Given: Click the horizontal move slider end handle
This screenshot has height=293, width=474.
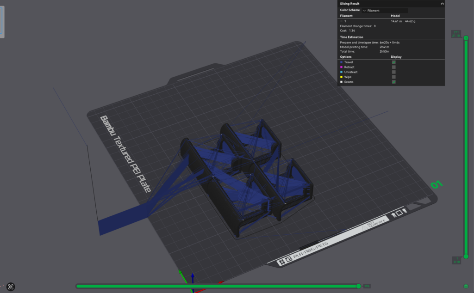Looking at the screenshot, I should click(358, 286).
